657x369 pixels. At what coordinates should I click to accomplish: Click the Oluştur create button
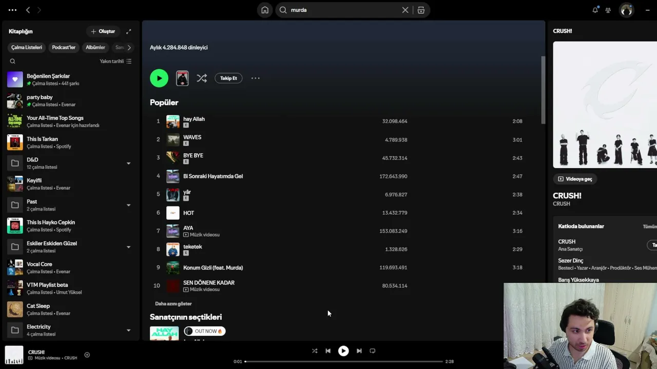tap(103, 31)
